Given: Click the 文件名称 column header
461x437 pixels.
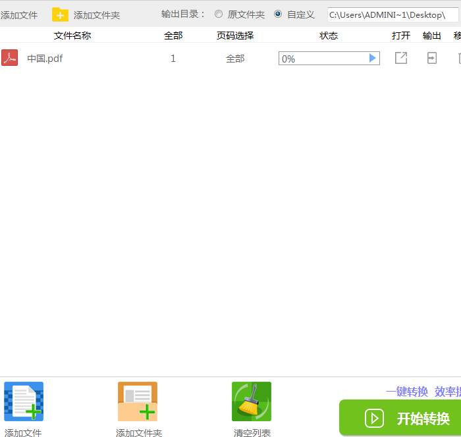Looking at the screenshot, I should click(x=72, y=36).
